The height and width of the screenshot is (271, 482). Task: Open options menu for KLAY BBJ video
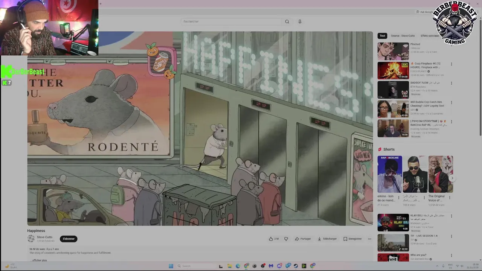coord(451,216)
